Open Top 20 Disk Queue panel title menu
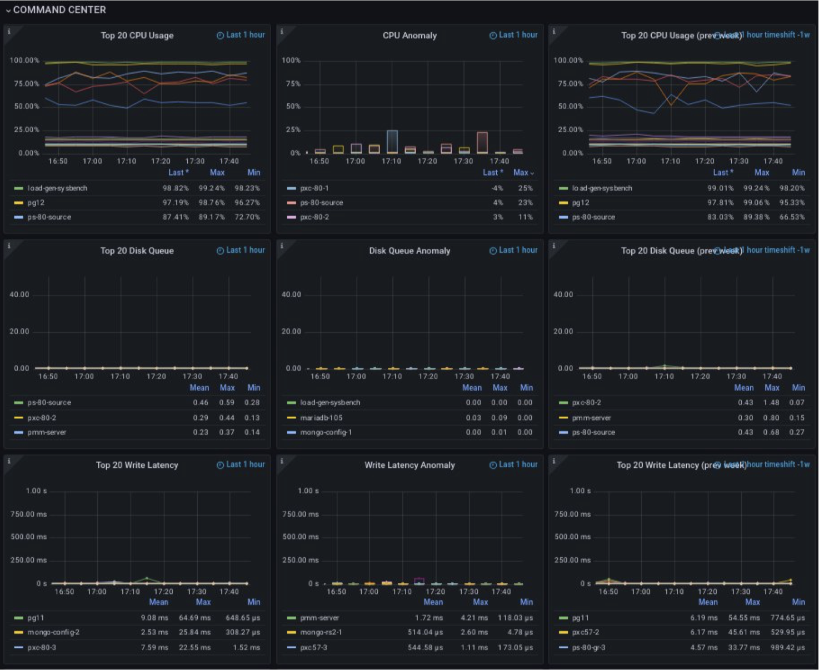This screenshot has width=819, height=670. pos(137,251)
